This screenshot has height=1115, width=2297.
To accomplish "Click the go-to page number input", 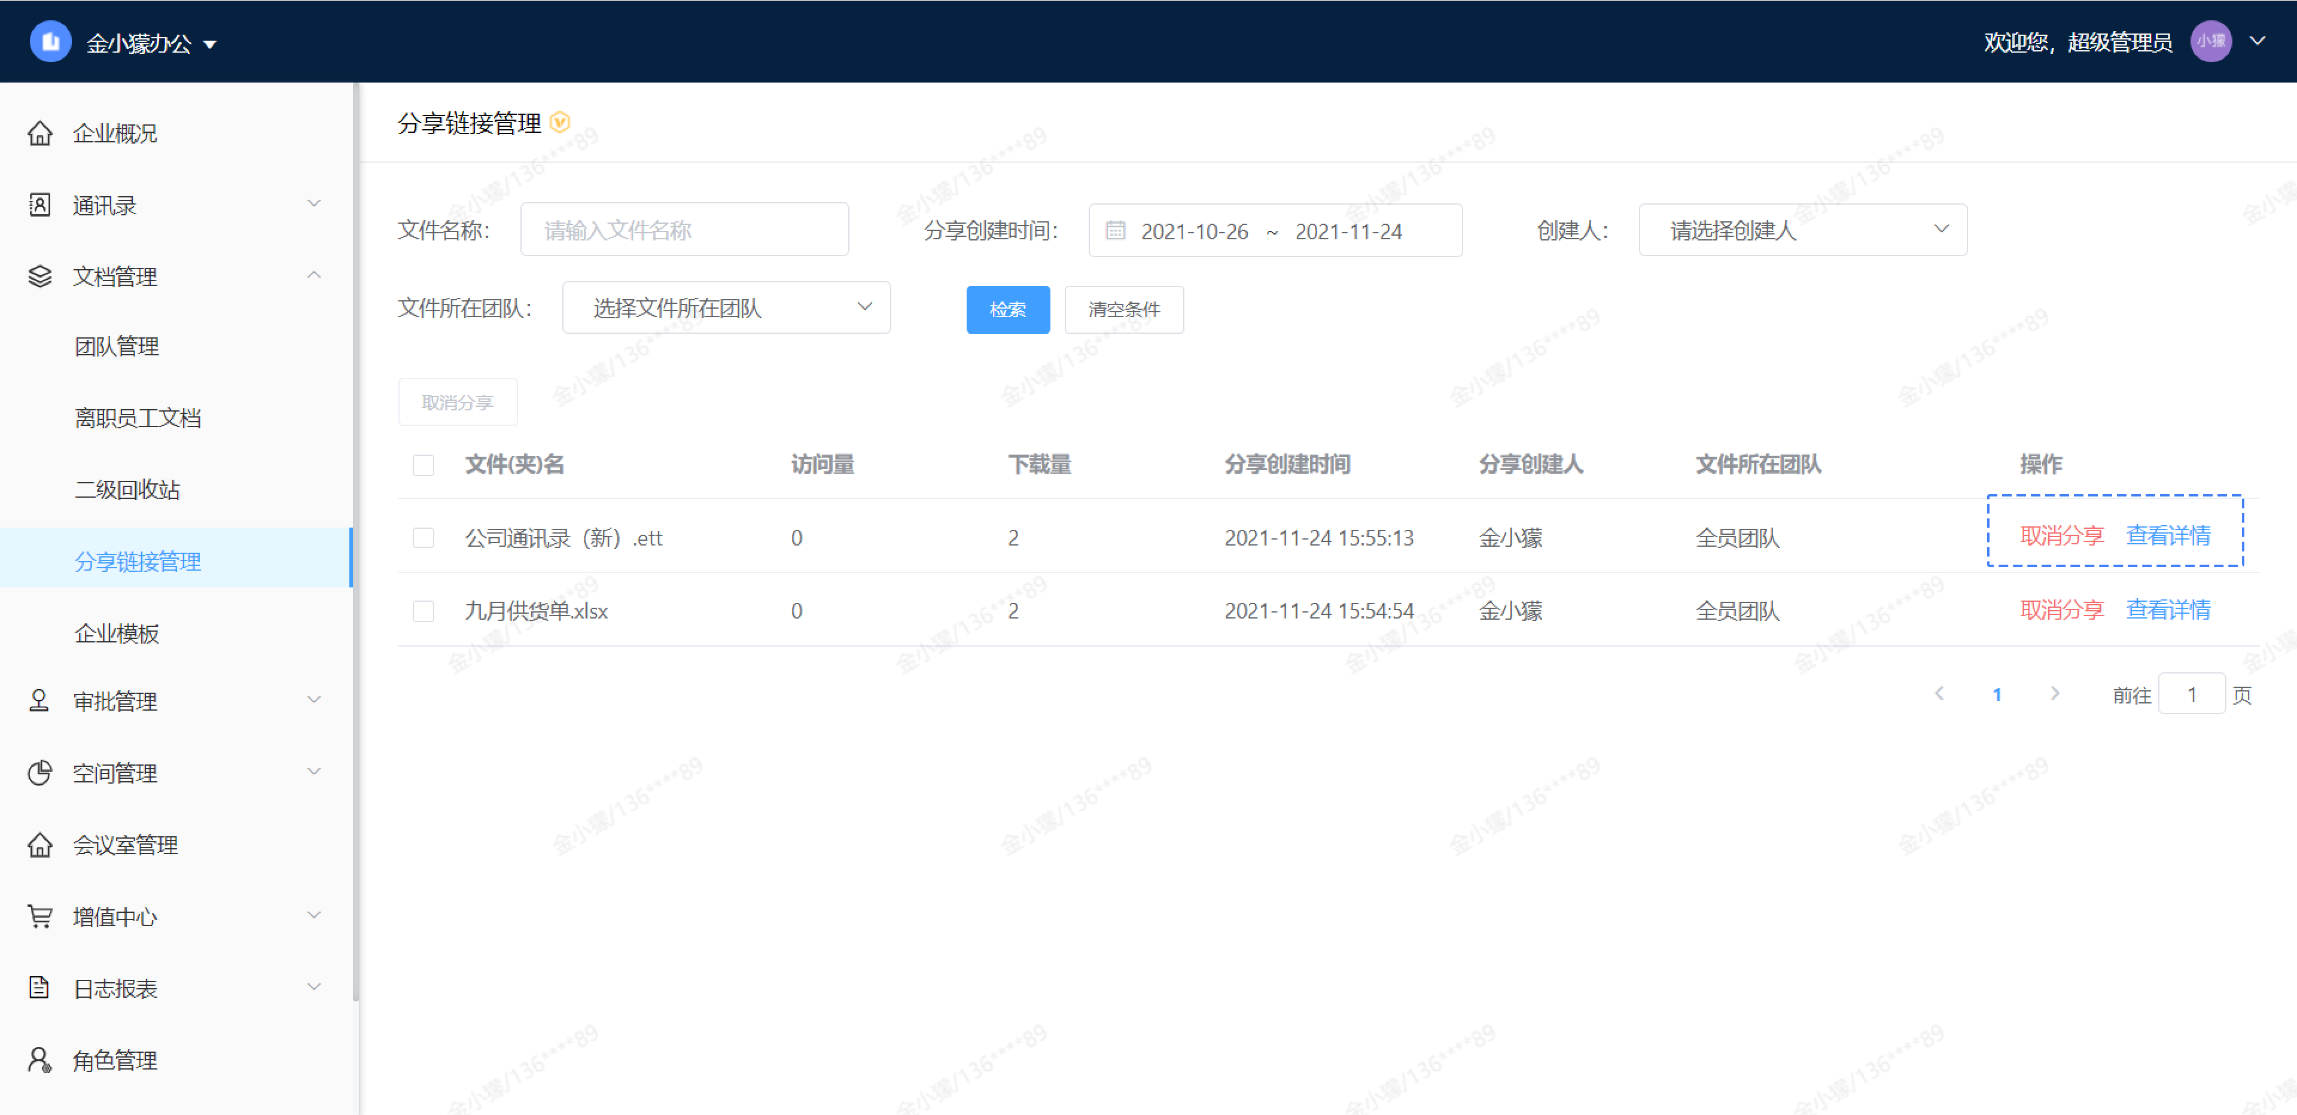I will 2192,694.
